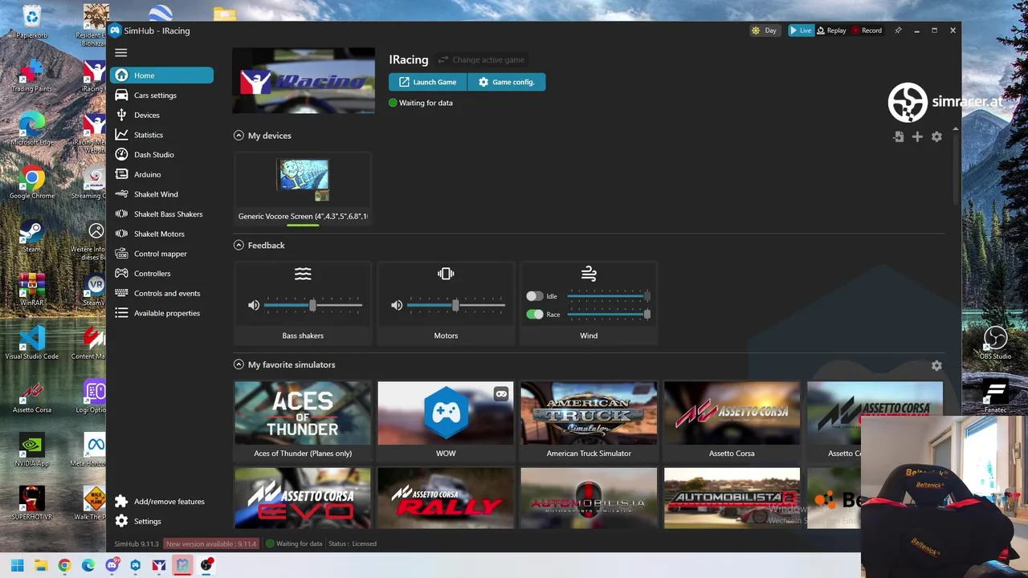
Task: Select Assetto Corsa EVO tile
Action: (x=303, y=498)
